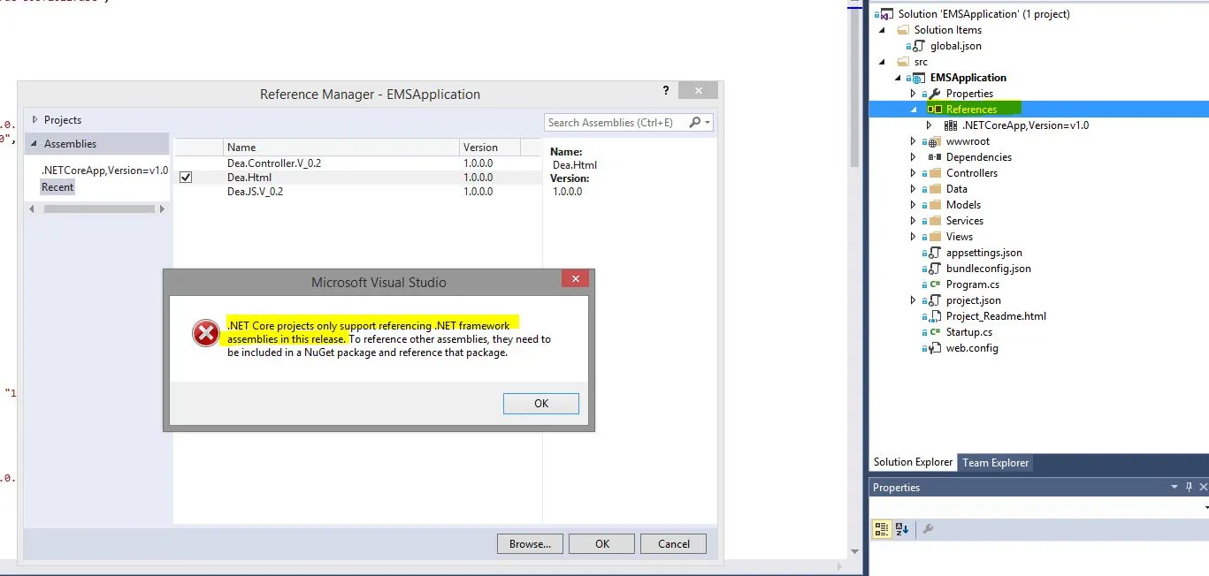Close the Microsoft Visual Studio error dialog
The width and height of the screenshot is (1209, 576).
(x=575, y=279)
